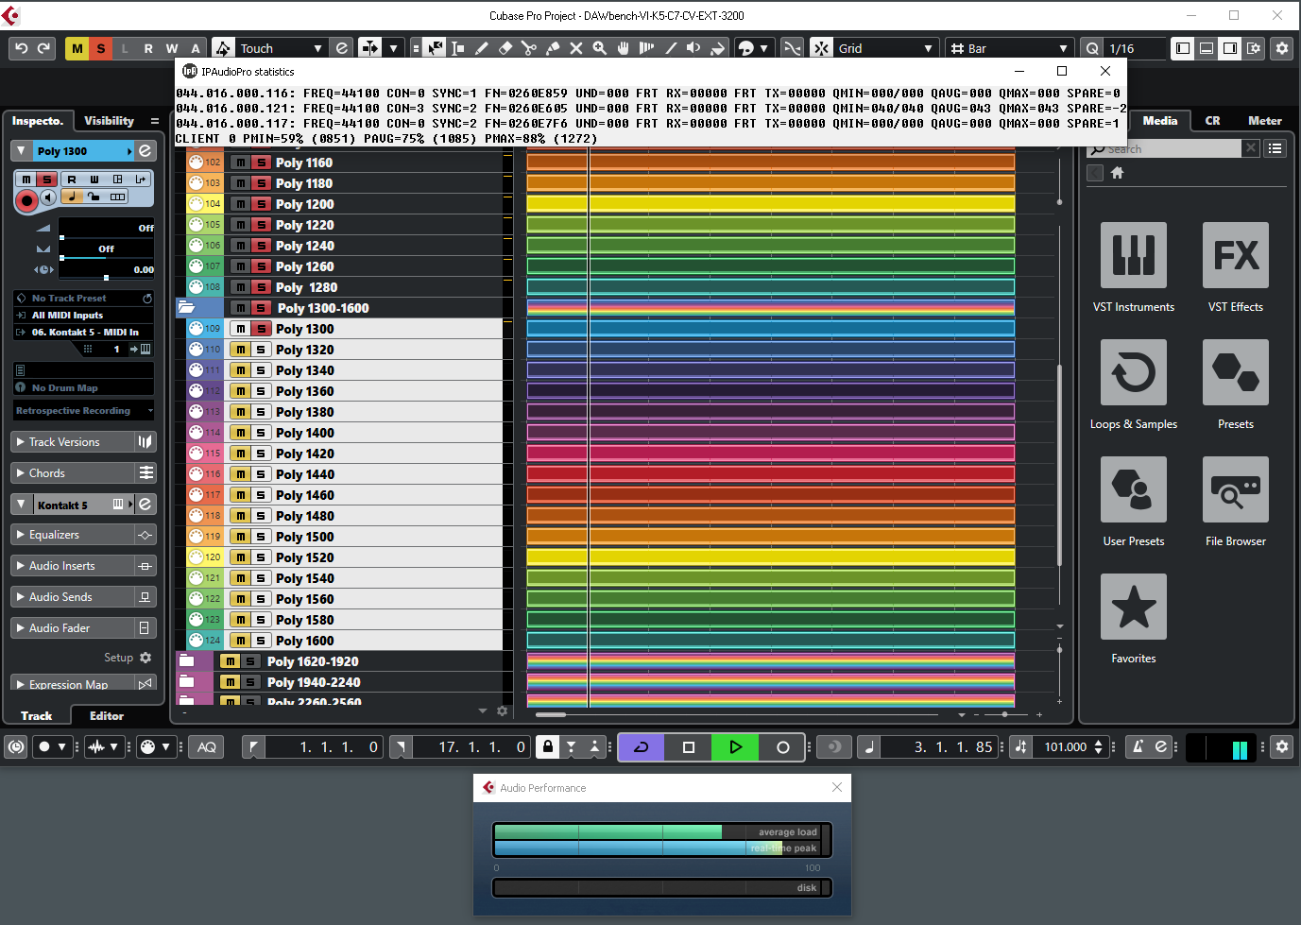This screenshot has width=1301, height=925.
Task: Select the Line tool
Action: [x=671, y=48]
